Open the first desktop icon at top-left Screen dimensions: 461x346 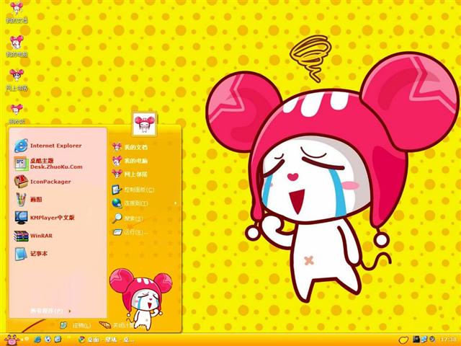17,13
